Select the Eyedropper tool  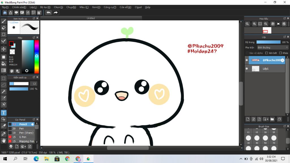coord(3,134)
